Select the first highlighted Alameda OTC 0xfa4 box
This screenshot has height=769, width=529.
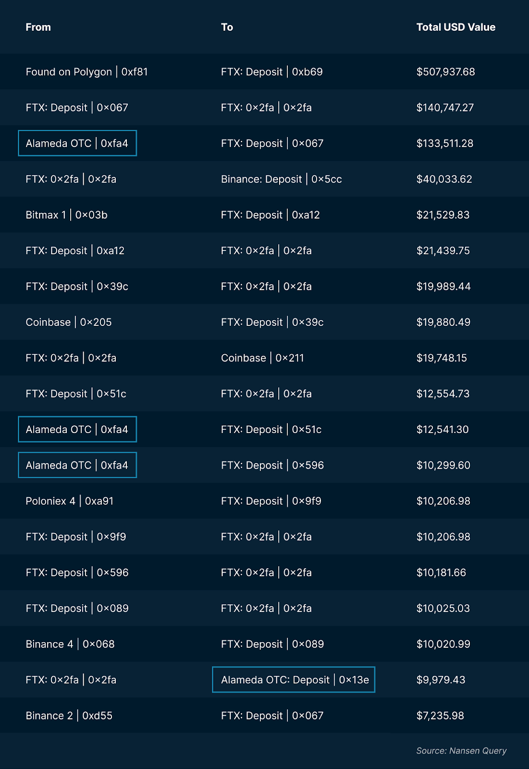(77, 143)
